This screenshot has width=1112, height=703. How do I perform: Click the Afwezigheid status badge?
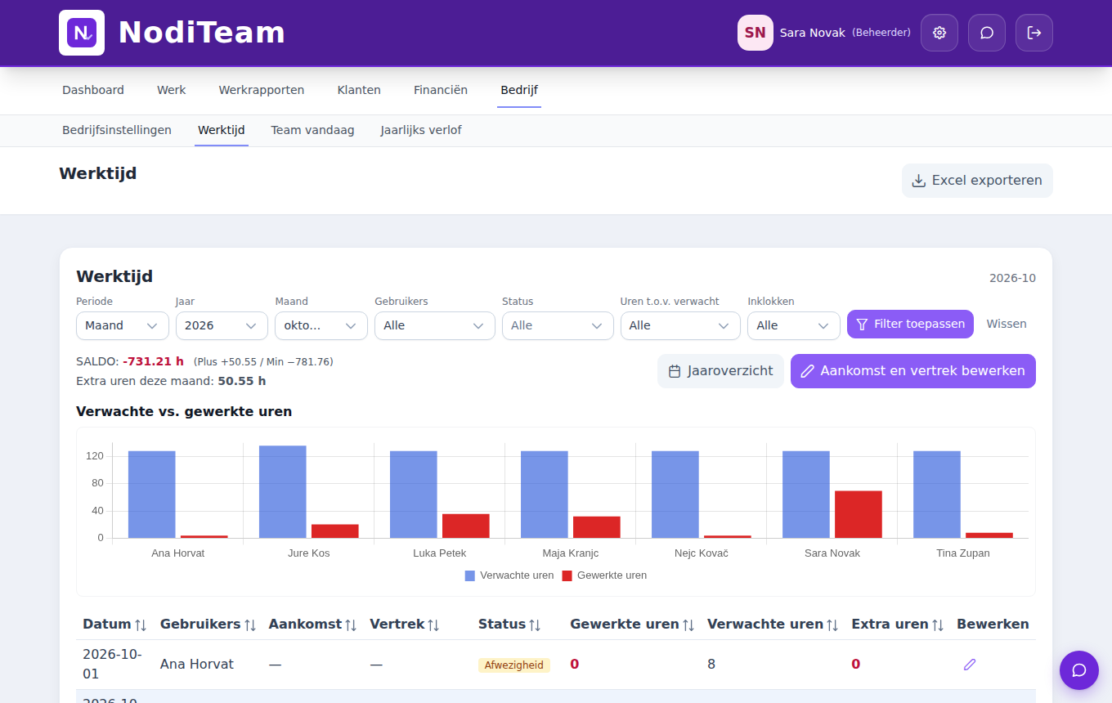[x=514, y=665]
